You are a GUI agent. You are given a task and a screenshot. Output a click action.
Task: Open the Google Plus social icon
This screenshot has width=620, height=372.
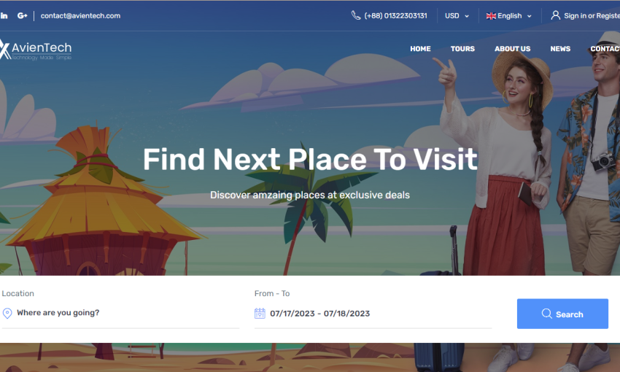click(x=22, y=16)
